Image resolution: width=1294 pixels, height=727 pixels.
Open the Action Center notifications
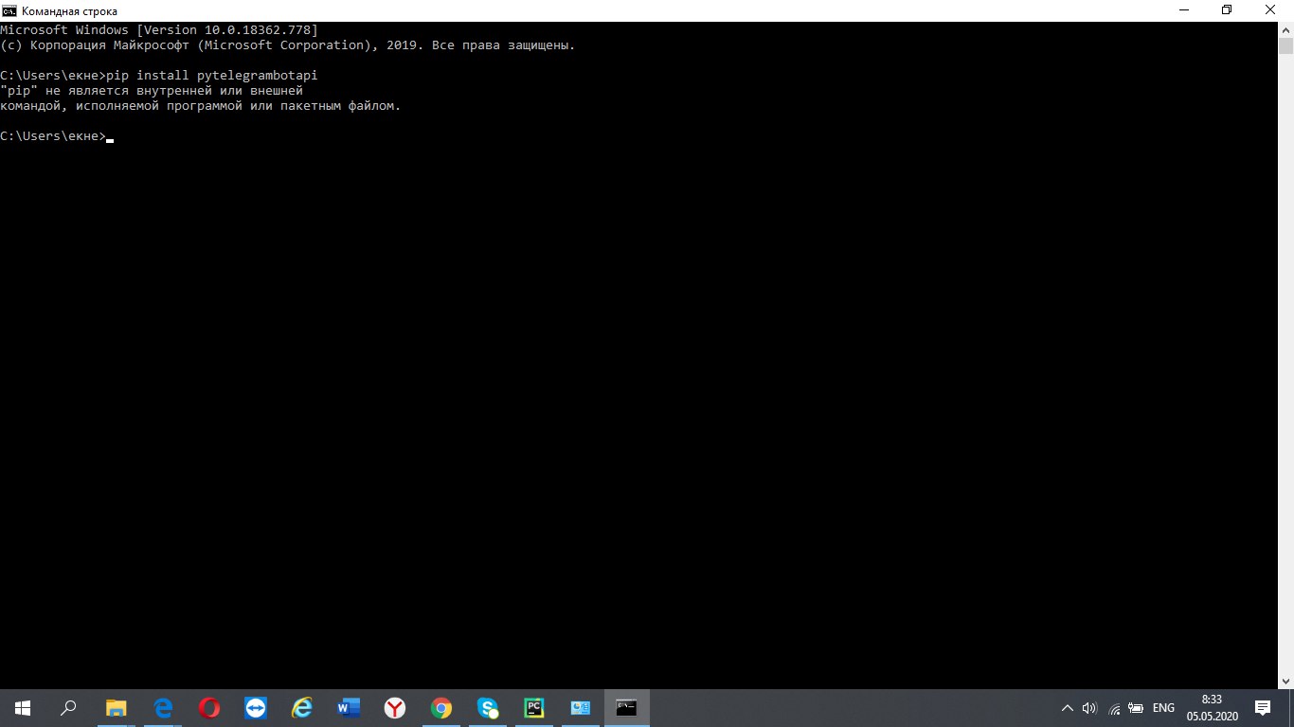pos(1263,708)
